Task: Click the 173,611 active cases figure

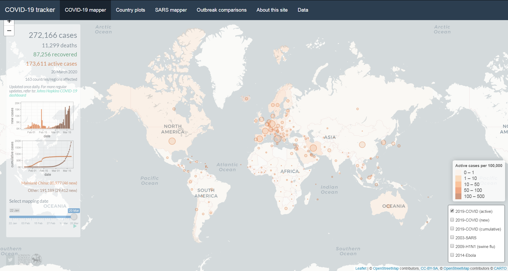Action: coord(51,64)
